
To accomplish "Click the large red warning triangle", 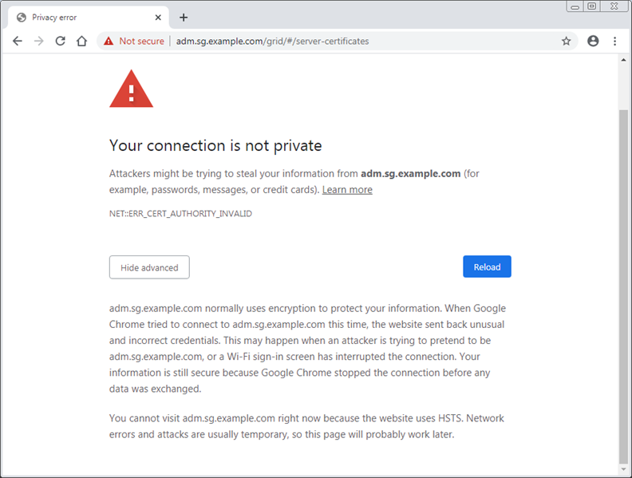I will 131,88.
